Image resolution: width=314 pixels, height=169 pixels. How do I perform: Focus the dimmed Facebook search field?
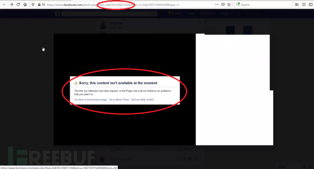tap(109, 14)
